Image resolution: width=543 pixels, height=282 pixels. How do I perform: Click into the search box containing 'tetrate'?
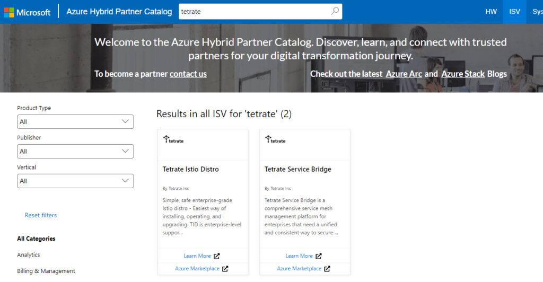tap(255, 11)
